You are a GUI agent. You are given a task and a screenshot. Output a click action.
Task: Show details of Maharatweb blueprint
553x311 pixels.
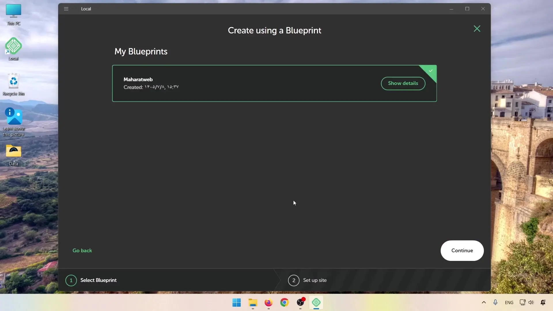click(x=403, y=83)
